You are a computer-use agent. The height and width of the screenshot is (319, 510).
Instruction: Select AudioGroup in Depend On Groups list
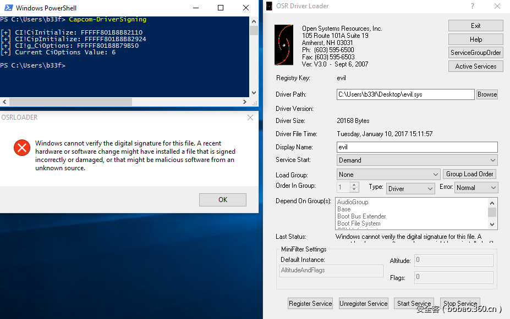coord(353,202)
